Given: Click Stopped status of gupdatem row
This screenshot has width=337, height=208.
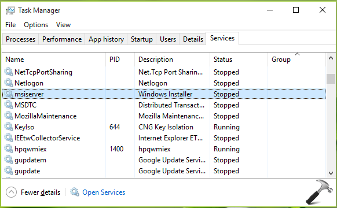Looking at the screenshot, I should pos(226,160).
